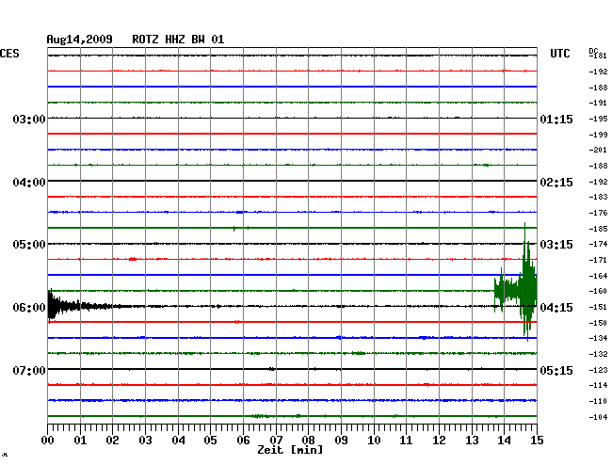
Task: Click the DC offset value -150
Action: click(x=598, y=323)
